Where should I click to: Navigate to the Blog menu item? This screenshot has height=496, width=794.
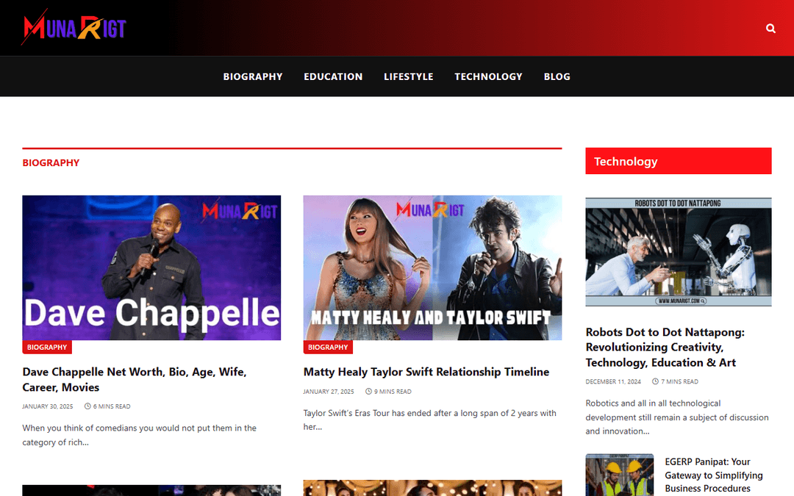[x=557, y=76]
